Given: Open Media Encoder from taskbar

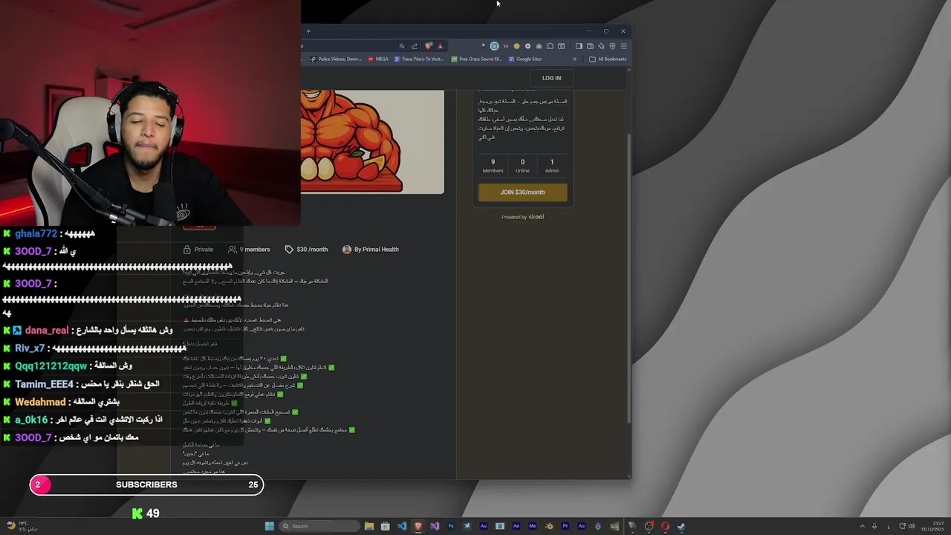Looking at the screenshot, I should [x=532, y=526].
